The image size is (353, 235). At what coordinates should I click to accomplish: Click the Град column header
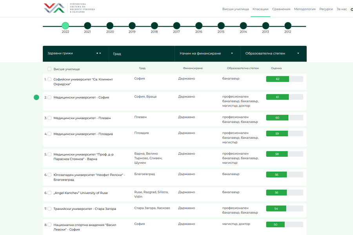[142, 68]
